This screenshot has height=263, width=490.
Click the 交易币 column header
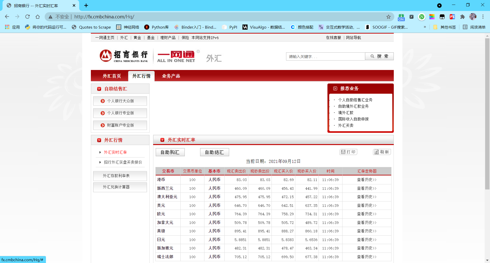(x=168, y=171)
